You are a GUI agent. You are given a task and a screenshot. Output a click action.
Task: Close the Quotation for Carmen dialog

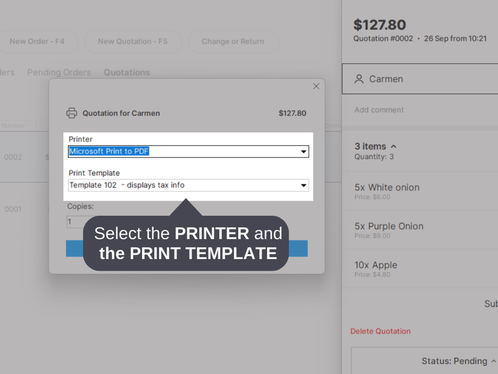pos(316,86)
